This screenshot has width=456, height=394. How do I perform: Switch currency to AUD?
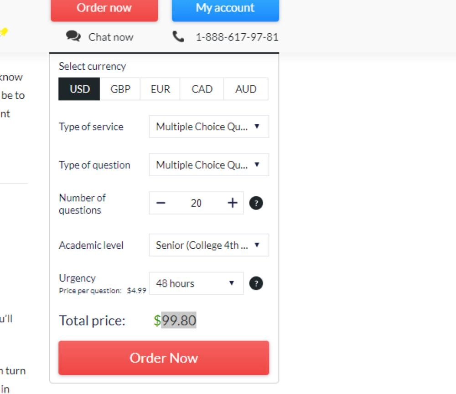tap(246, 89)
